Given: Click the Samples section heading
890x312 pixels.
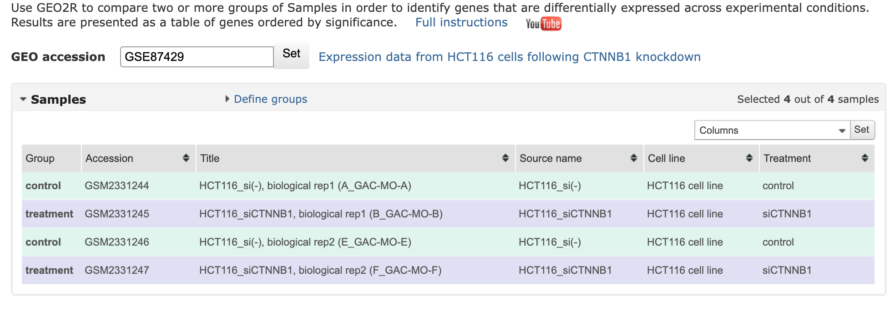Looking at the screenshot, I should [58, 100].
